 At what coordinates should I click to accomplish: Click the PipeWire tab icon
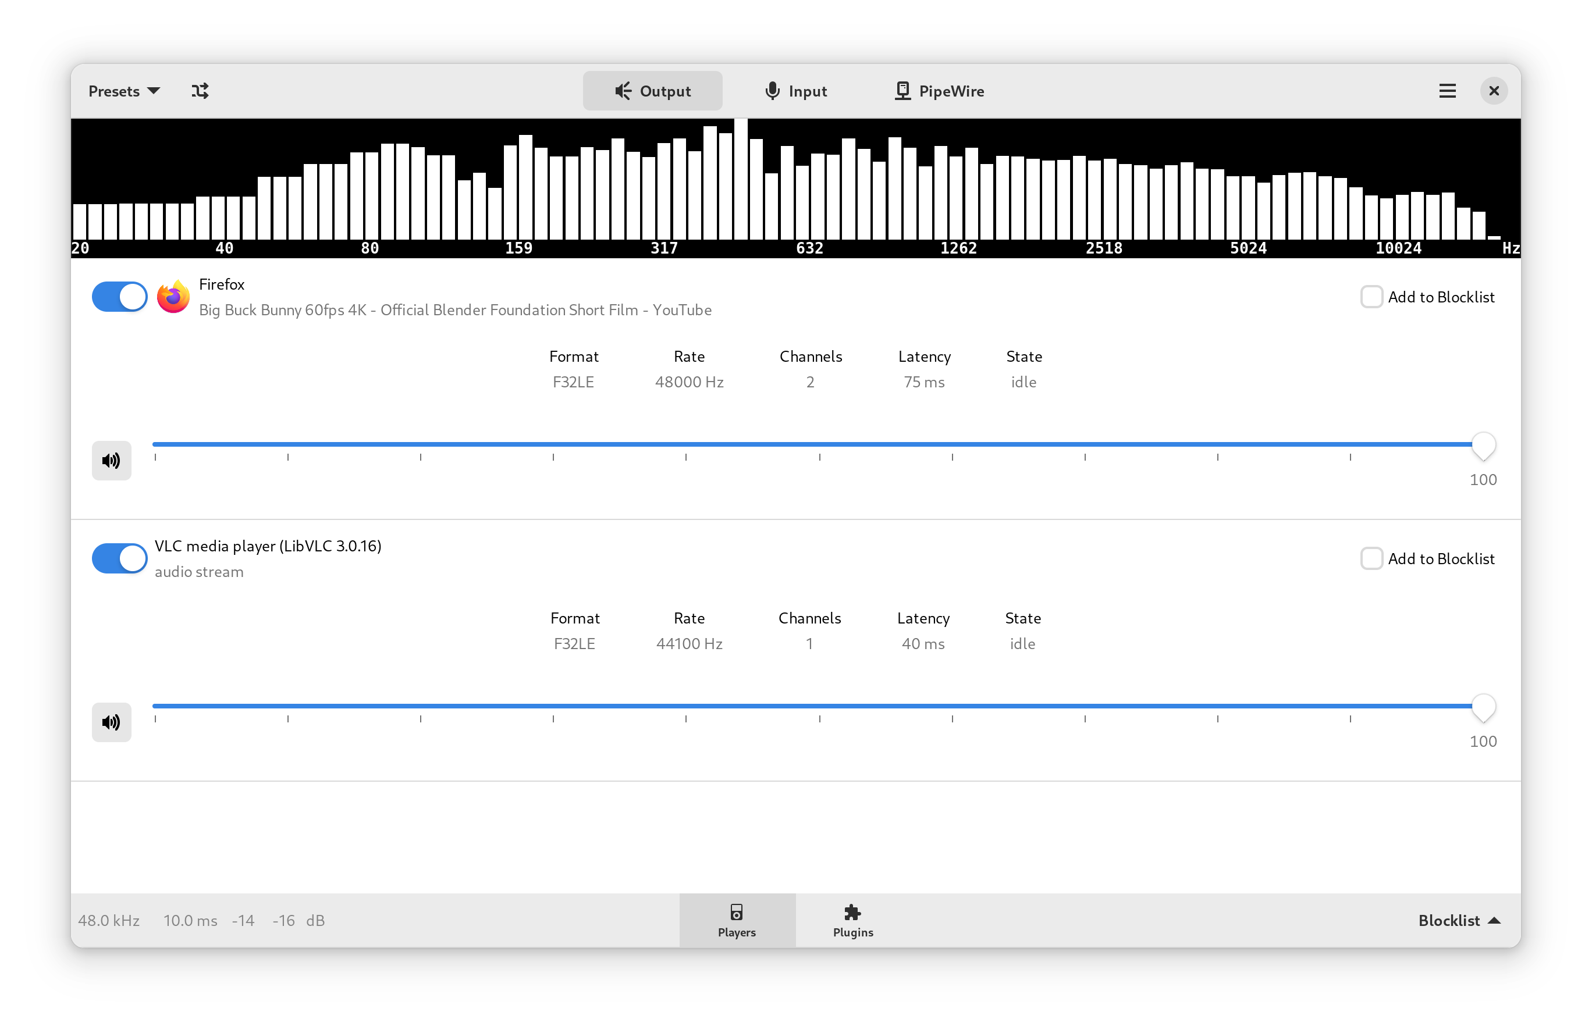898,90
